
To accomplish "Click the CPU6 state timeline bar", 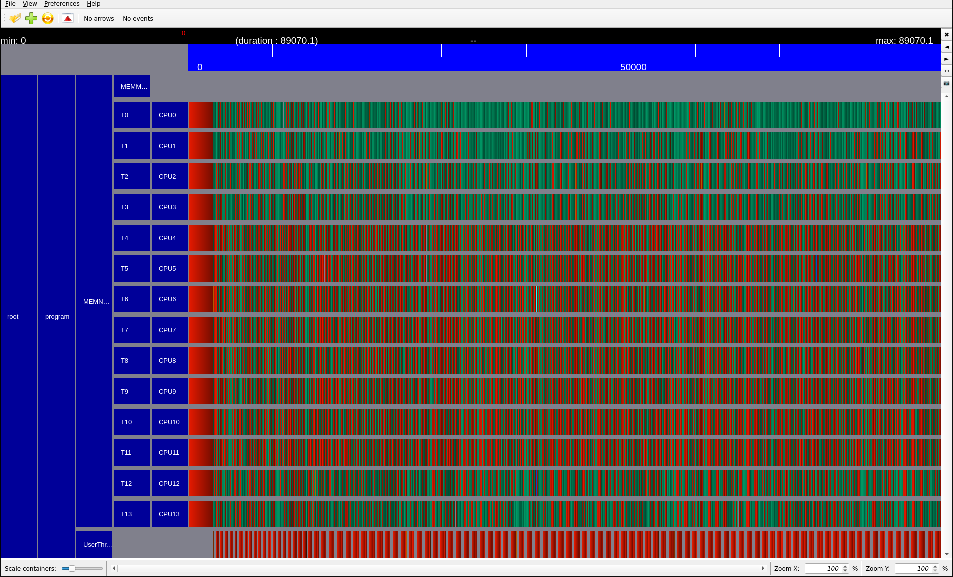I will (565, 299).
